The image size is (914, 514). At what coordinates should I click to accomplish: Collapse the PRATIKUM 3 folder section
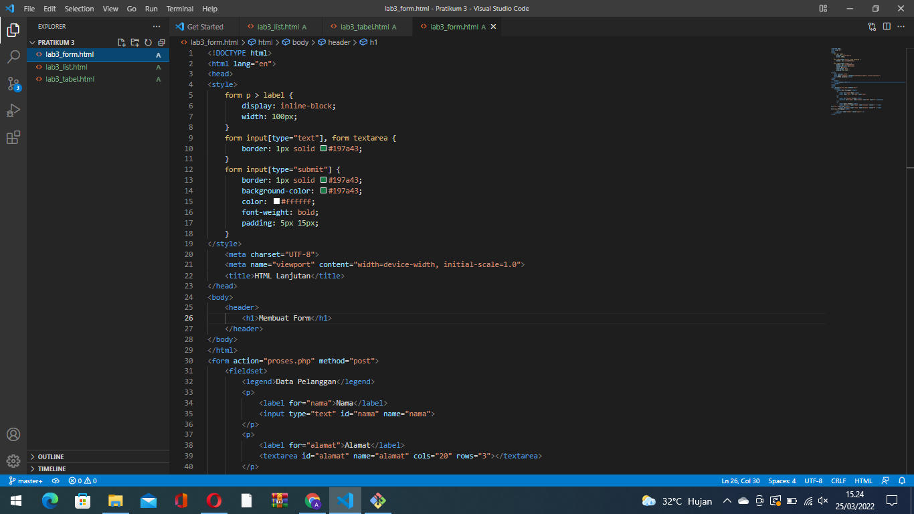click(98, 42)
